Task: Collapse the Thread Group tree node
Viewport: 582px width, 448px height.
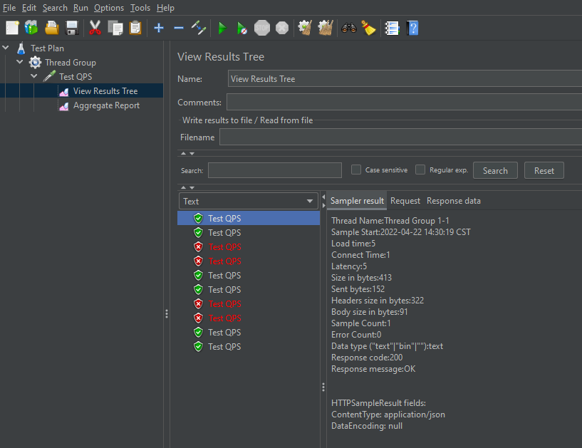Action: (x=20, y=62)
